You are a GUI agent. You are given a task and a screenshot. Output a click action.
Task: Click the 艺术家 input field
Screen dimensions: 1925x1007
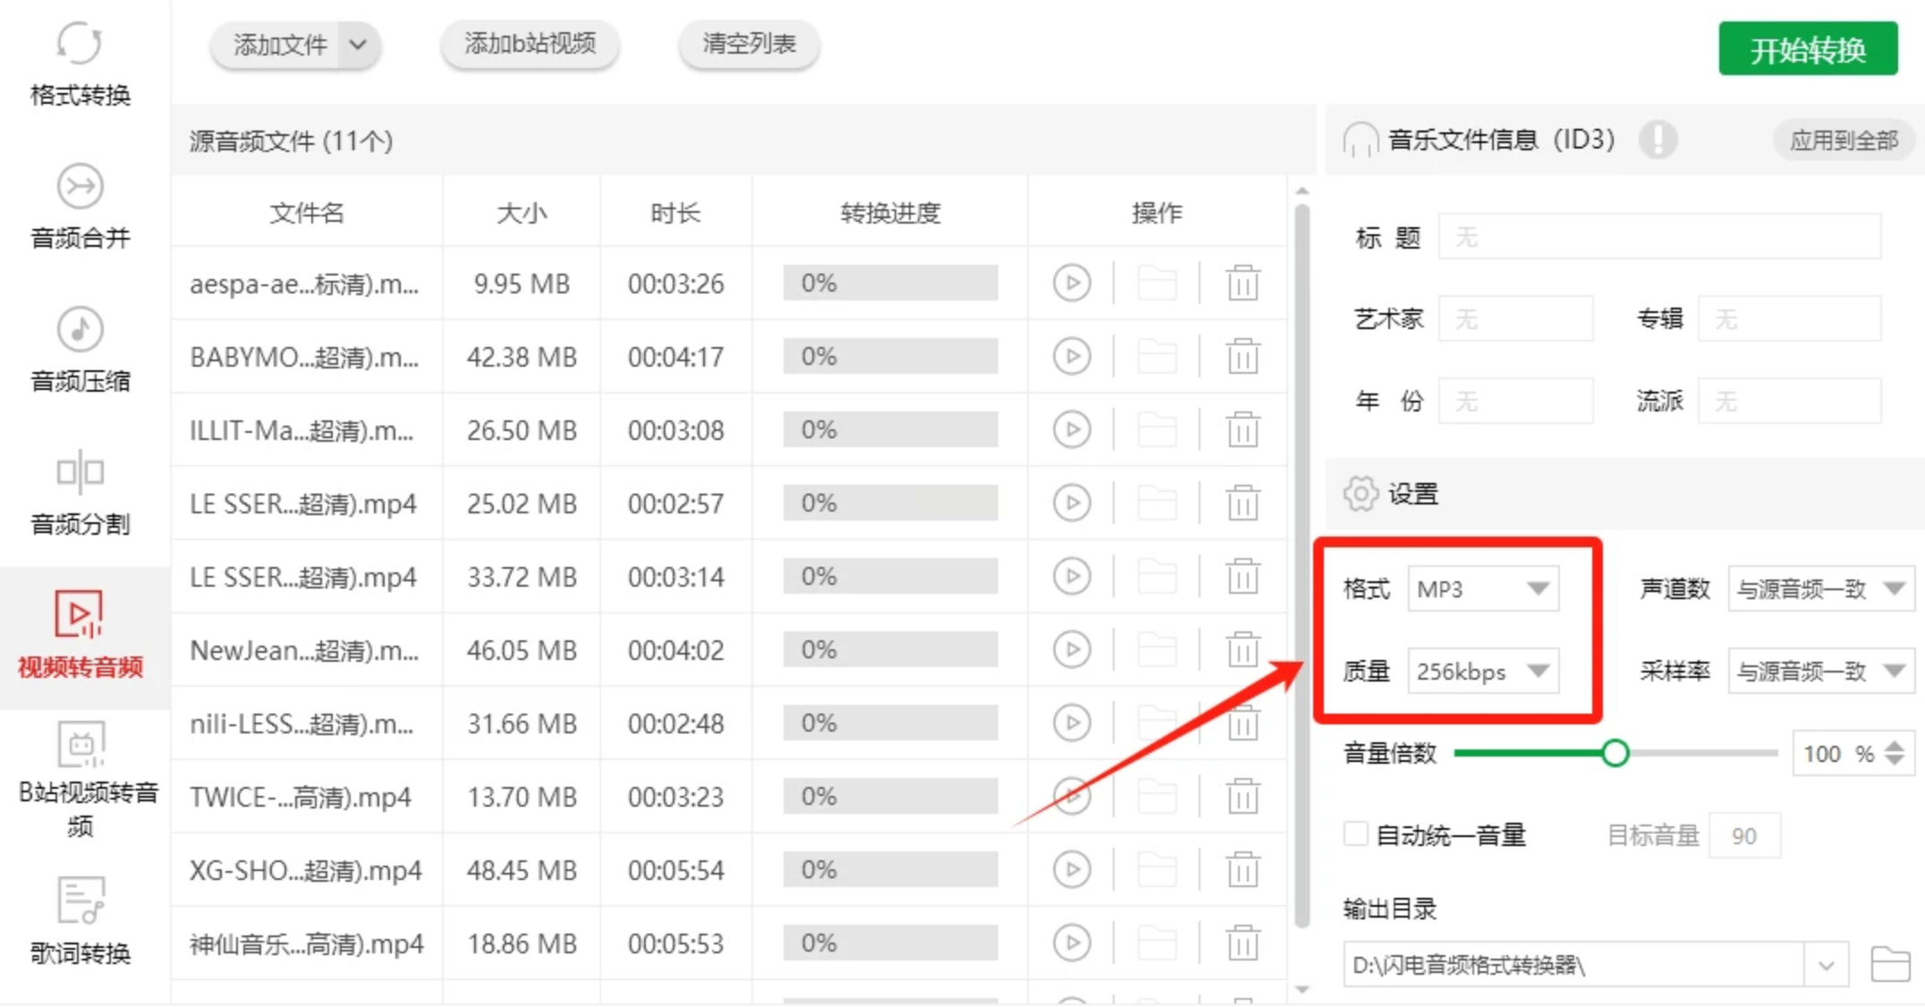(1515, 319)
